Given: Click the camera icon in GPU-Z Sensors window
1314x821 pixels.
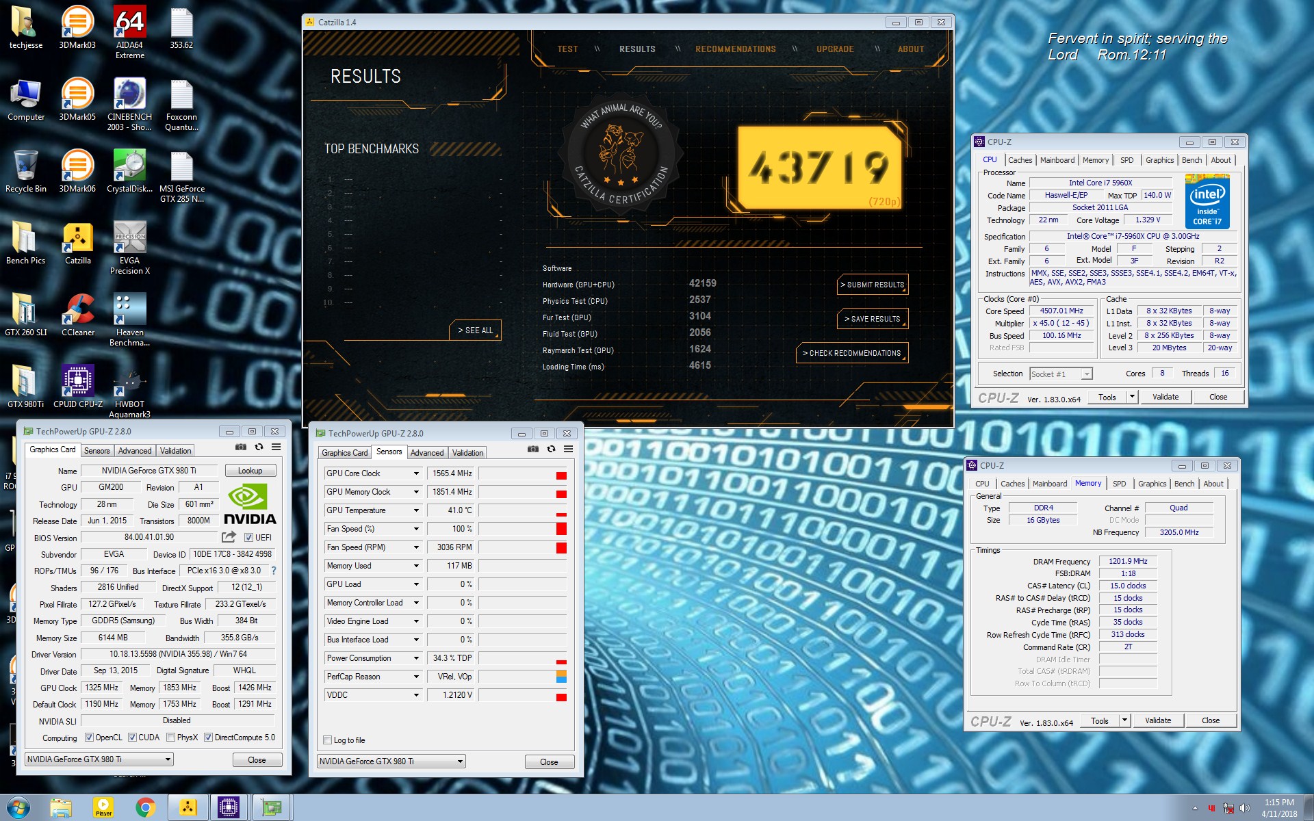Looking at the screenshot, I should pyautogui.click(x=533, y=449).
